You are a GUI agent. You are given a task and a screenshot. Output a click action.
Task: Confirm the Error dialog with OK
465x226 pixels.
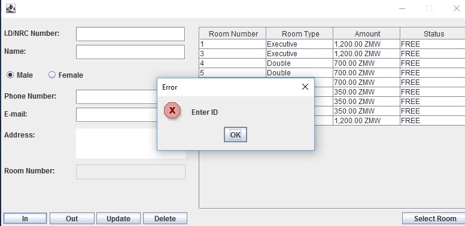[x=235, y=135]
